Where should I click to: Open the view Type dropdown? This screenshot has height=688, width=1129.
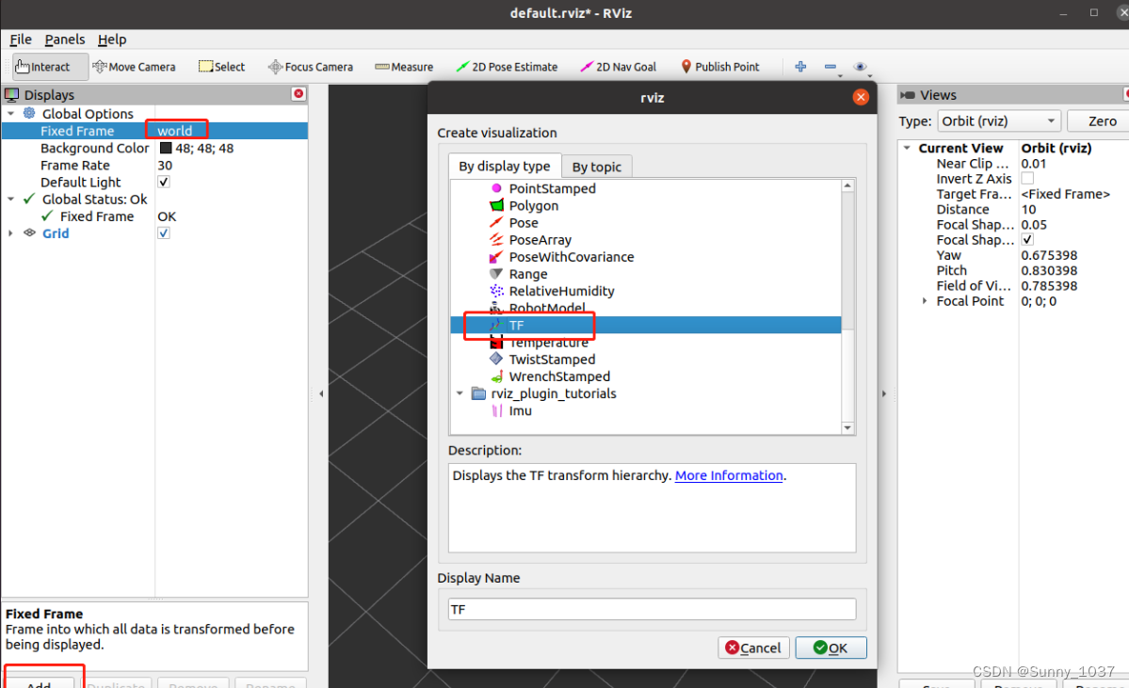coord(999,120)
